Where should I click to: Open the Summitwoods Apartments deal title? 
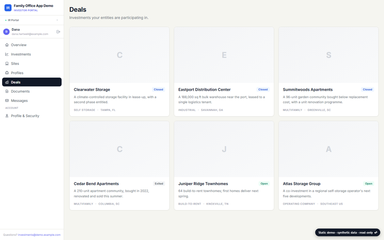pyautogui.click(x=308, y=90)
